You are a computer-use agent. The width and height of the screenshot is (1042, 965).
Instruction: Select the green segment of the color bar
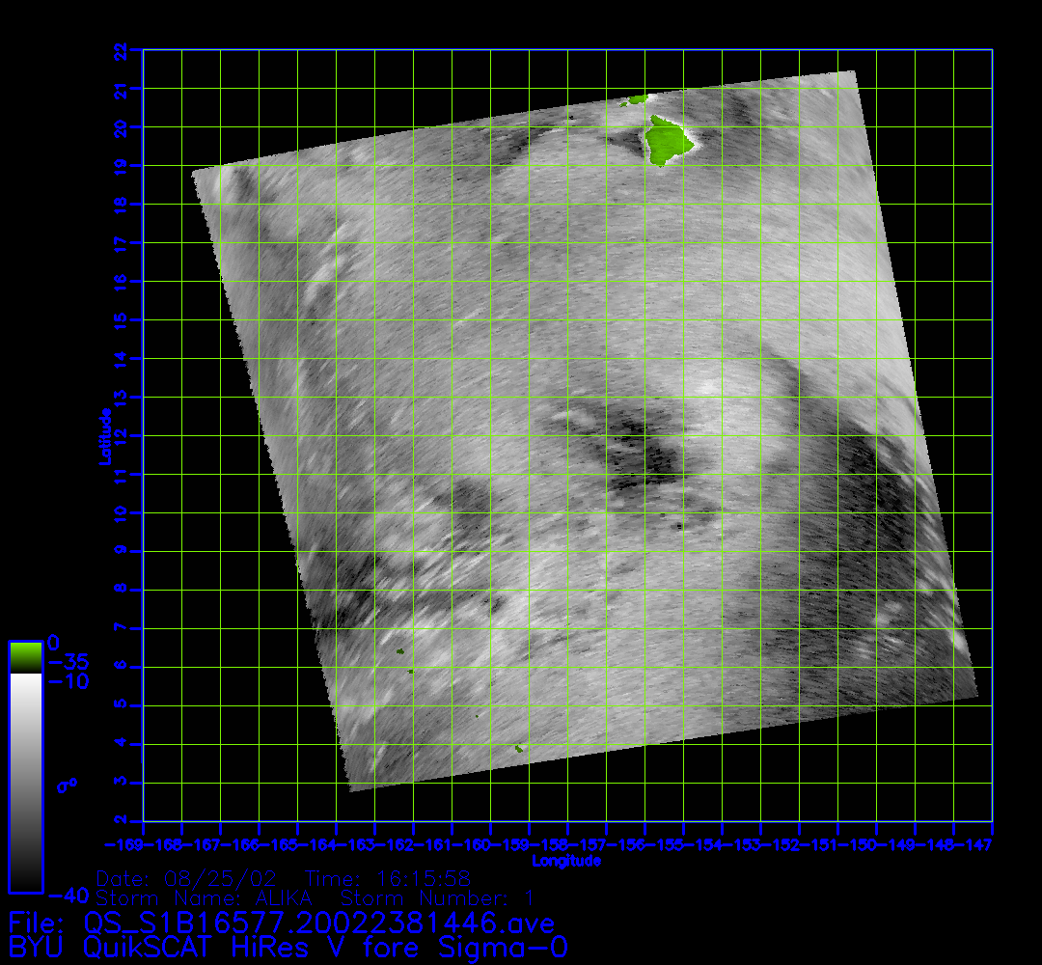point(25,657)
